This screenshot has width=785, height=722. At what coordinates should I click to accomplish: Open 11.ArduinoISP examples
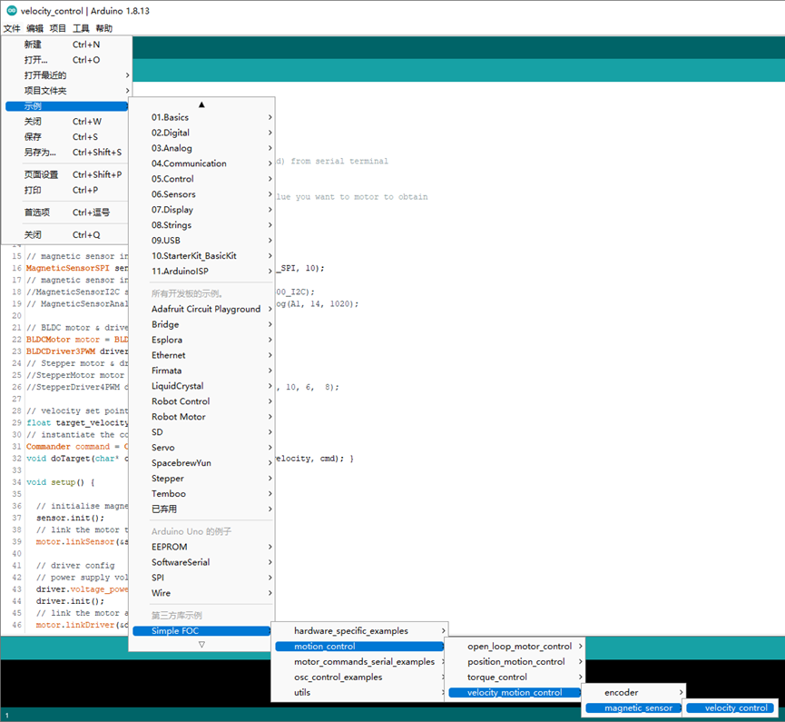coord(202,271)
